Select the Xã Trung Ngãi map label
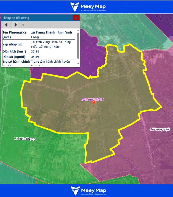 coord(160,129)
